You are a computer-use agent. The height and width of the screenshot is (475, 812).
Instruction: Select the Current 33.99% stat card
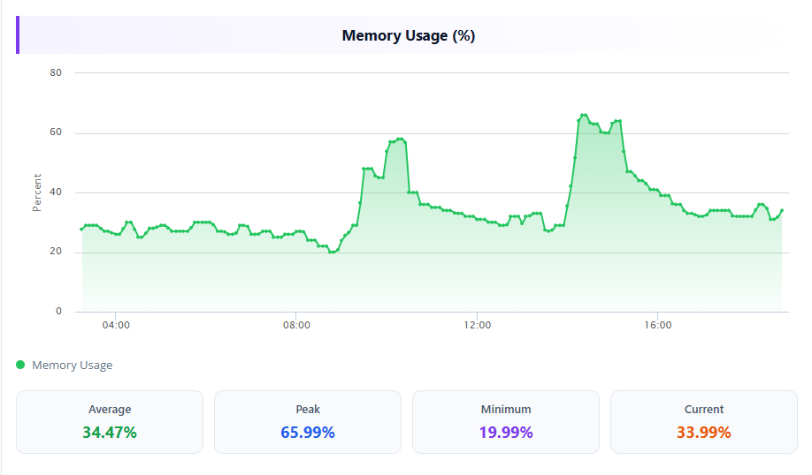[704, 422]
